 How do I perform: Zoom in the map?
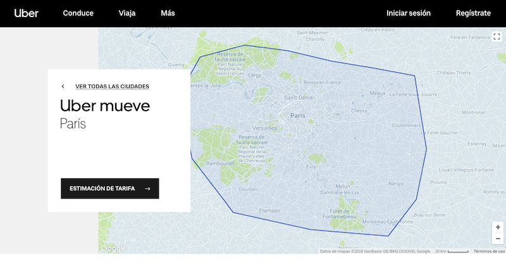tap(498, 227)
